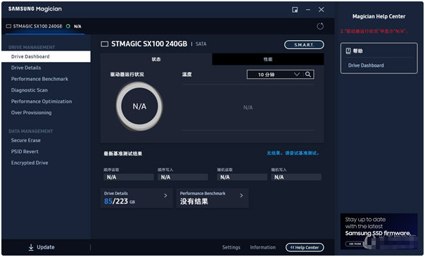This screenshot has height=257, width=425.
Task: Close the Samsung Magician window
Action: [321, 10]
